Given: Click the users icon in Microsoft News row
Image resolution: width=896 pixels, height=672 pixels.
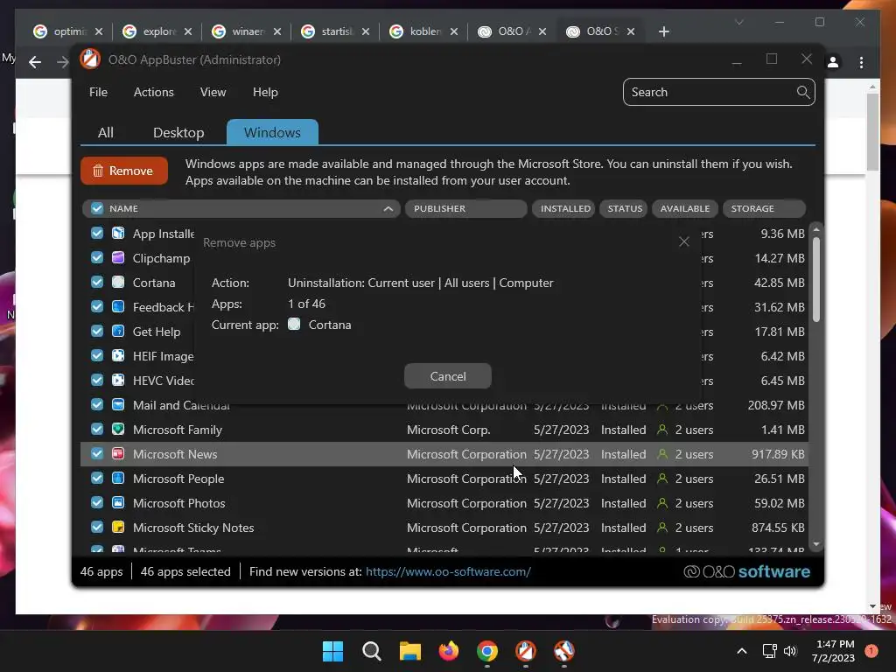Looking at the screenshot, I should [x=662, y=454].
